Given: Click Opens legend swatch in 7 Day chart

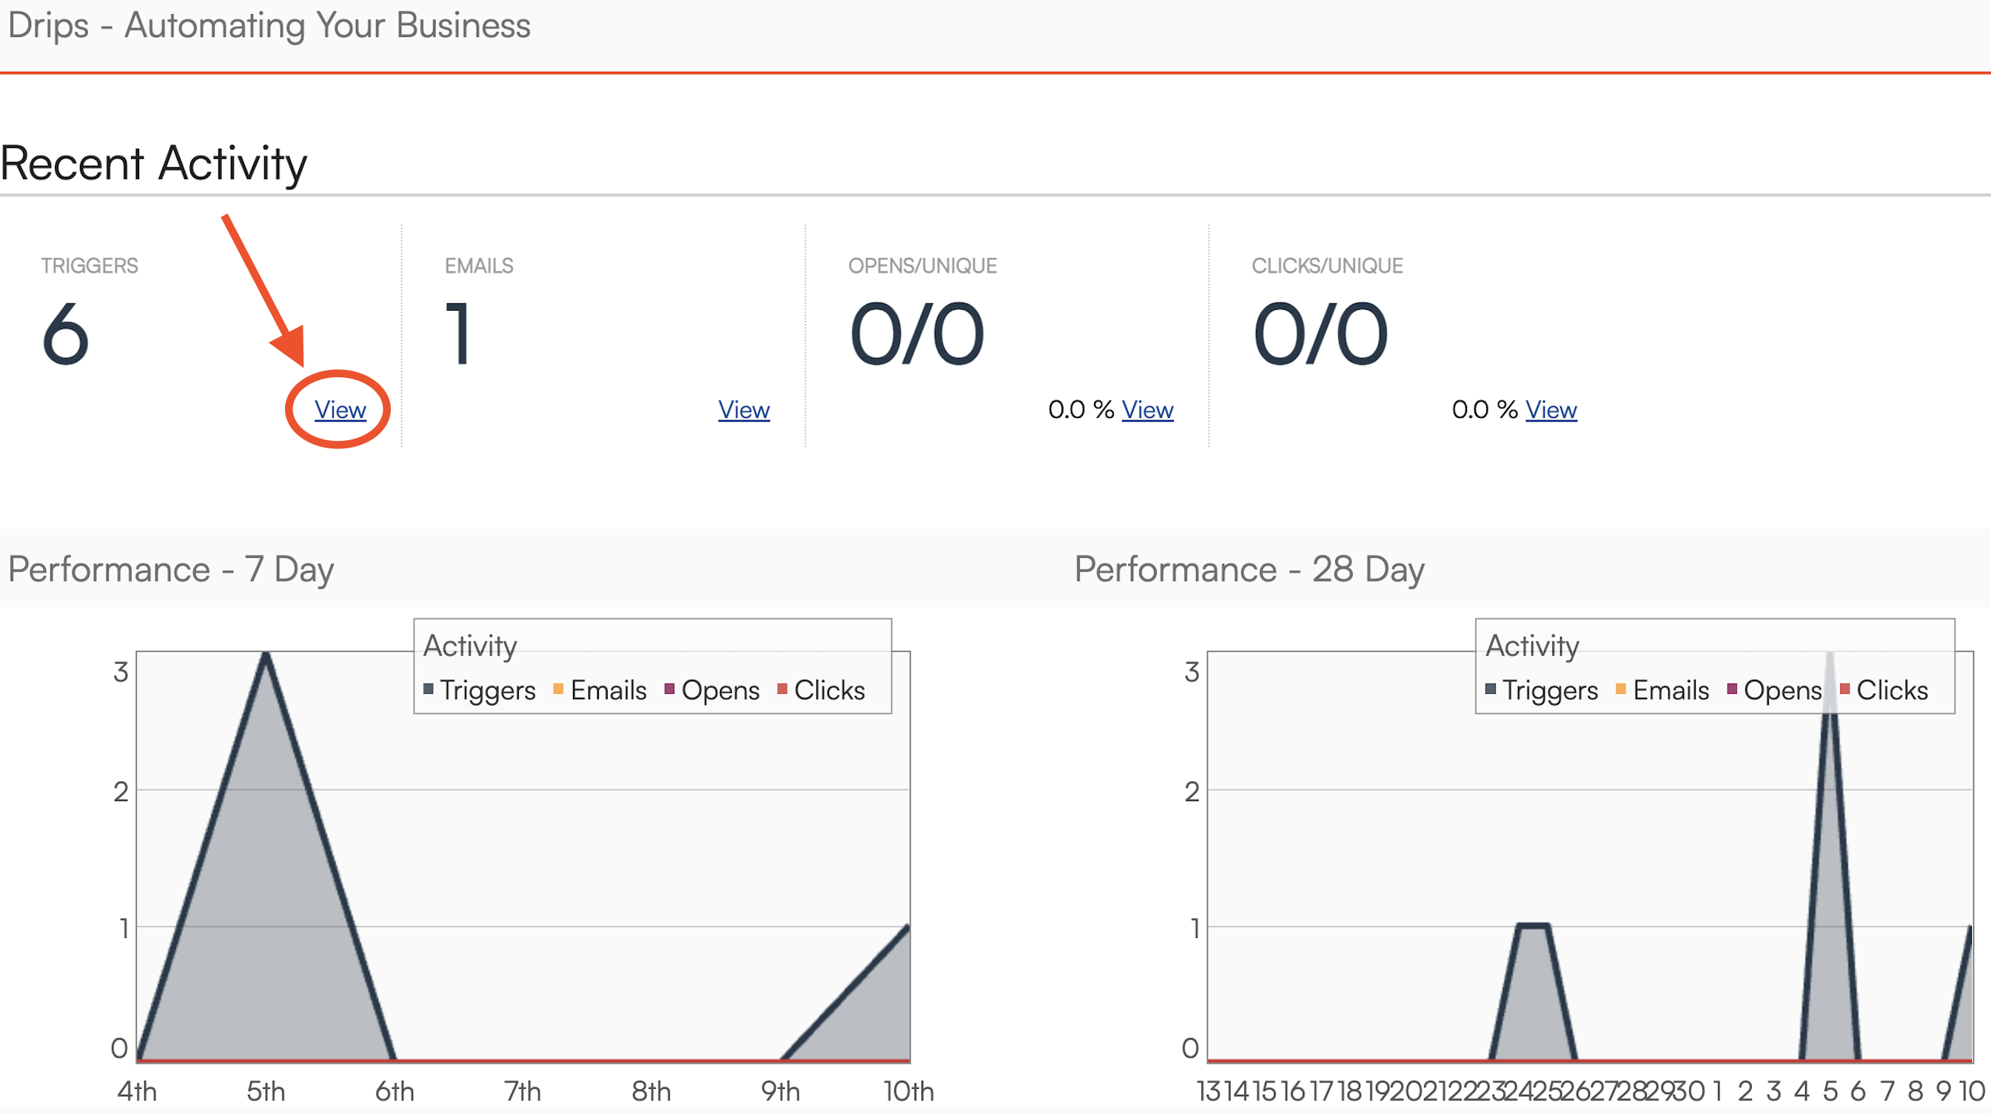Looking at the screenshot, I should coord(669,689).
